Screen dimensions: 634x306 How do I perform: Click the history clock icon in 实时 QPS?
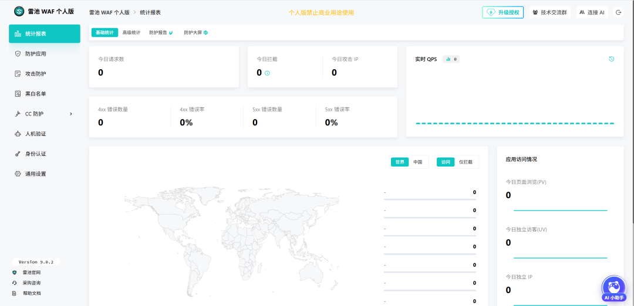click(611, 59)
